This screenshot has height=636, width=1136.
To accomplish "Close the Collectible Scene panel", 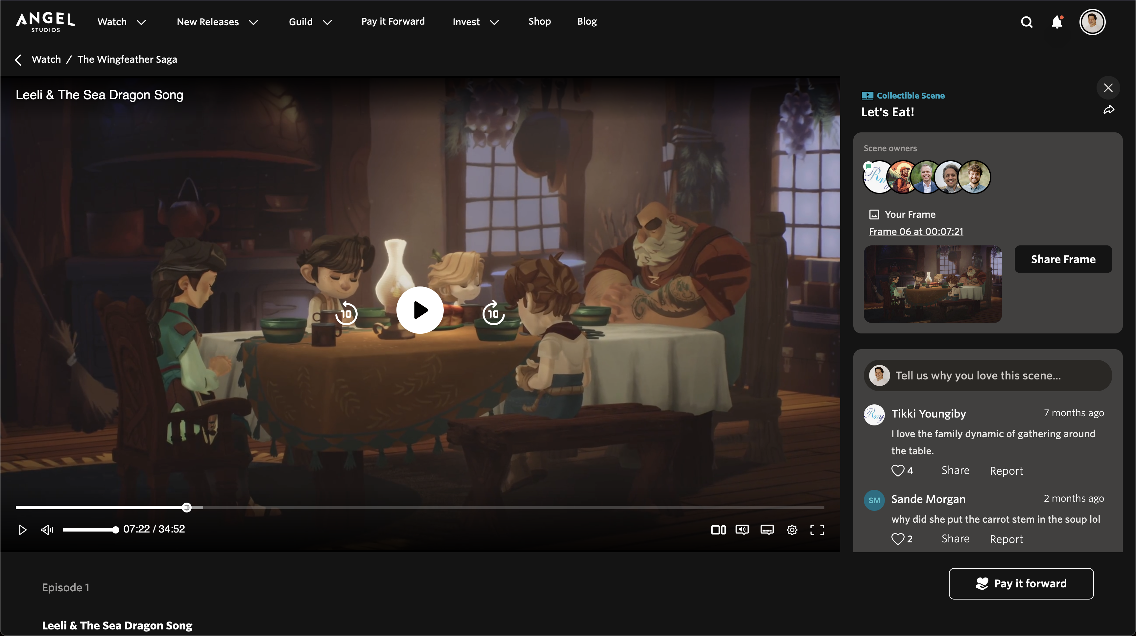I will tap(1108, 88).
